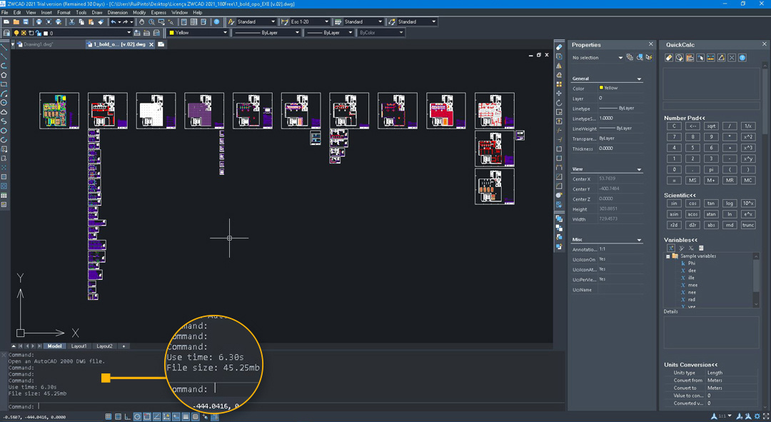Toggle Snap mode in the status bar
Viewport: 771px width, 422px height.
pos(109,416)
